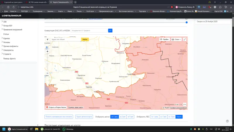Expand the Регионы sidebar section
234x132 pixels.
tap(7, 42)
